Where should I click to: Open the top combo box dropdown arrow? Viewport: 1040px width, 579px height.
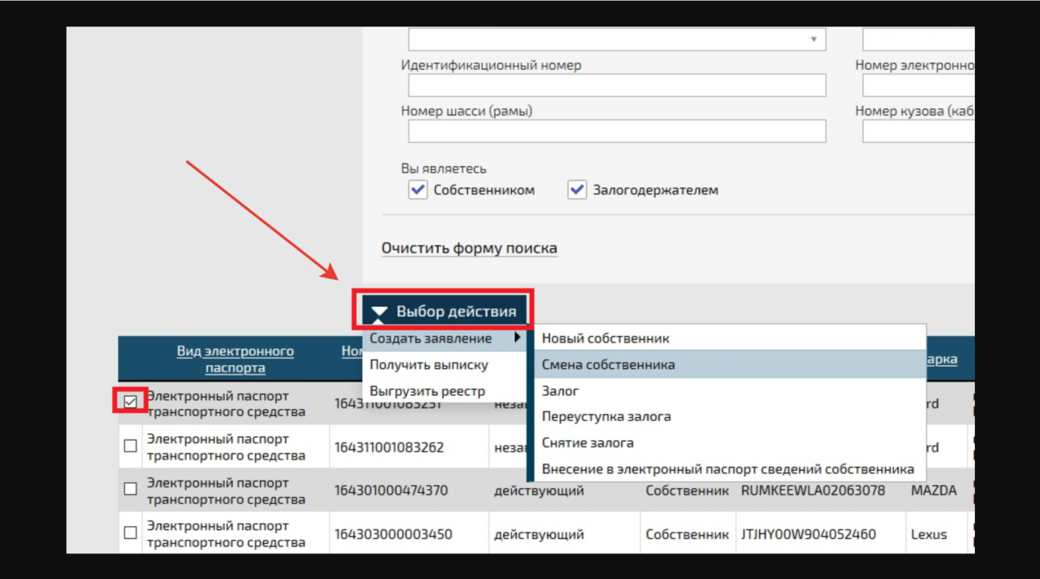[813, 39]
